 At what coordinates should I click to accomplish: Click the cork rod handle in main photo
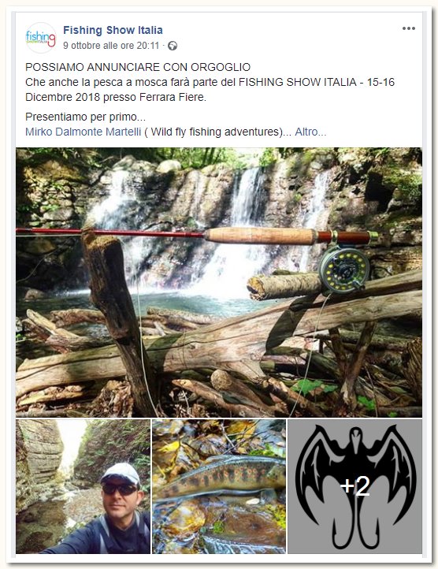point(260,236)
